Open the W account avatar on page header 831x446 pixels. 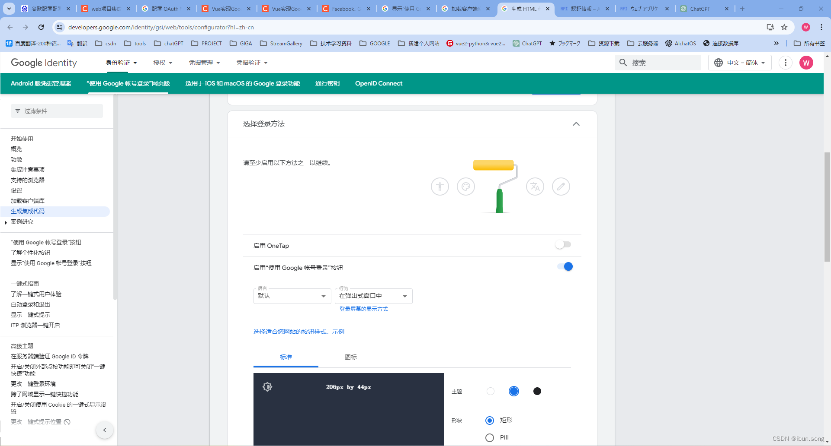806,63
